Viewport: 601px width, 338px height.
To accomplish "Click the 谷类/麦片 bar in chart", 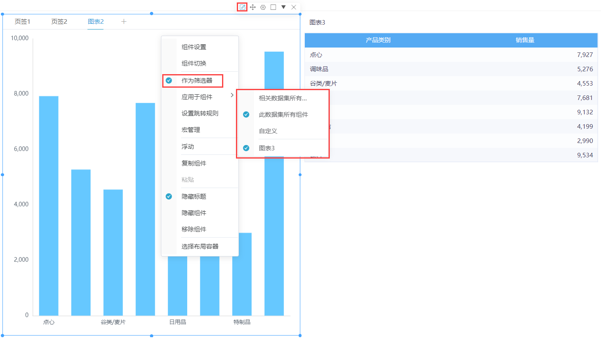I will coord(113,252).
